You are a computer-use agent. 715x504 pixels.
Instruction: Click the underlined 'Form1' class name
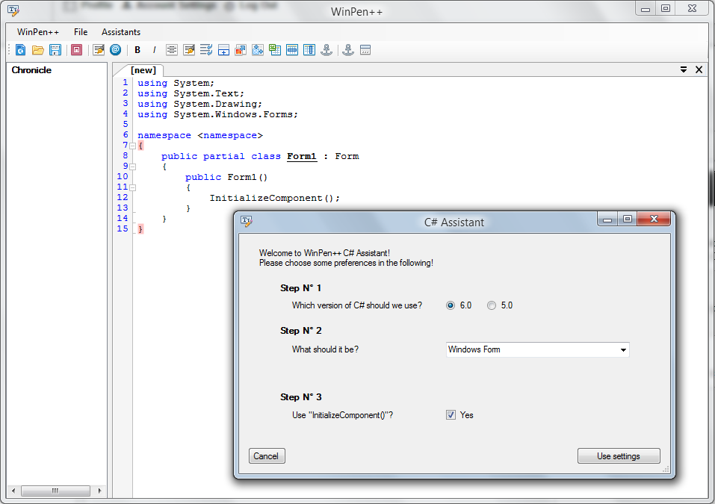coord(302,157)
